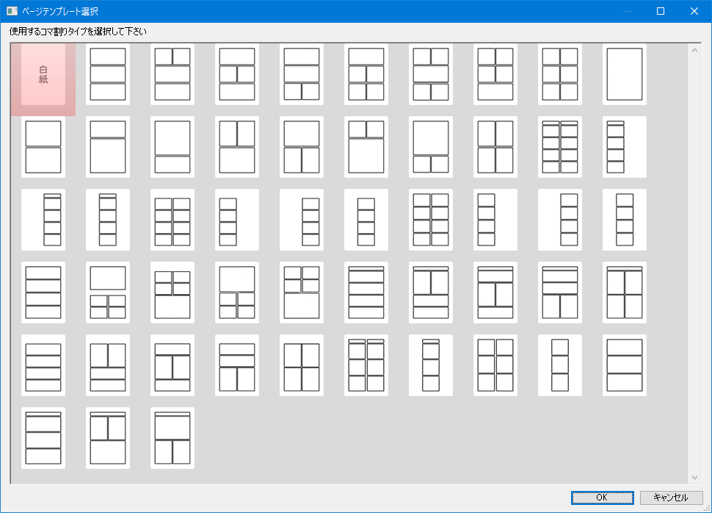The image size is (712, 513).
Task: Choose last-row title-bar layout with split top
Action: [x=108, y=438]
